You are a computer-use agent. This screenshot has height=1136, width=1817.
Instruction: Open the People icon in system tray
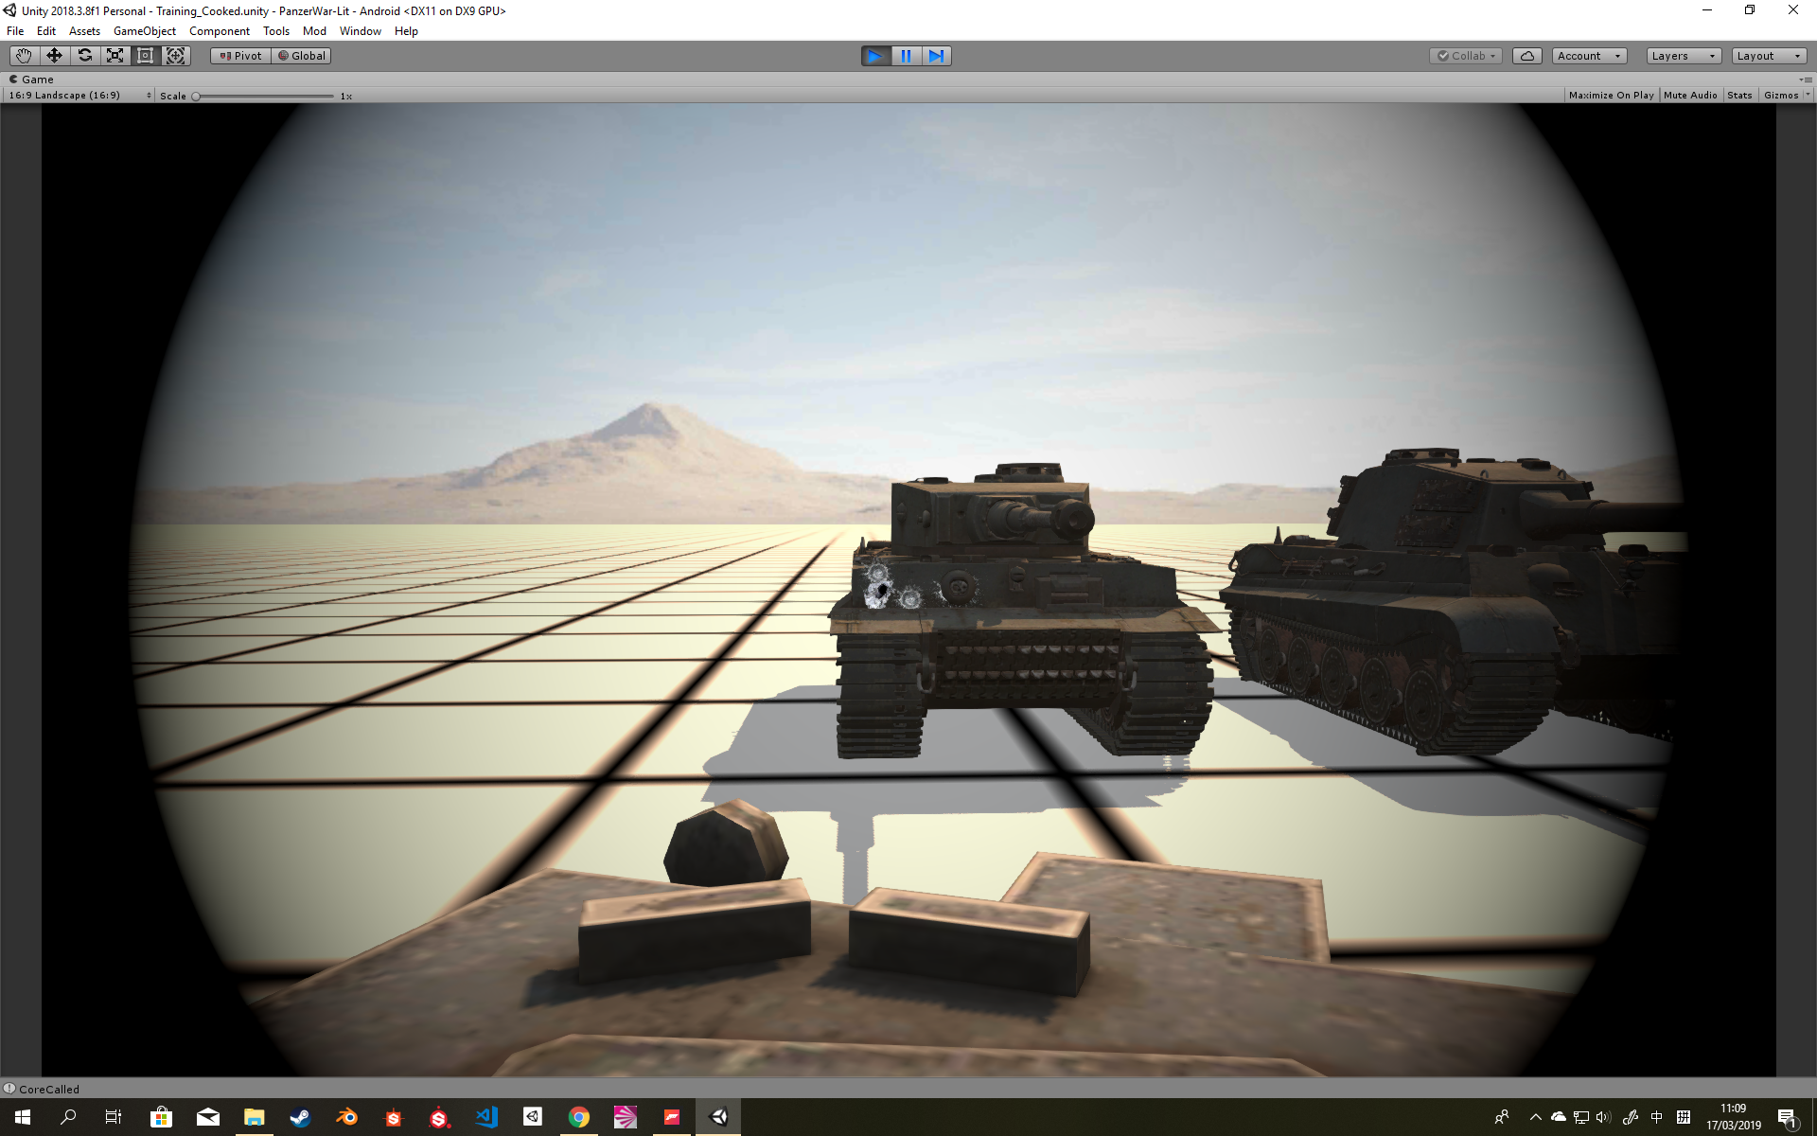(x=1502, y=1117)
